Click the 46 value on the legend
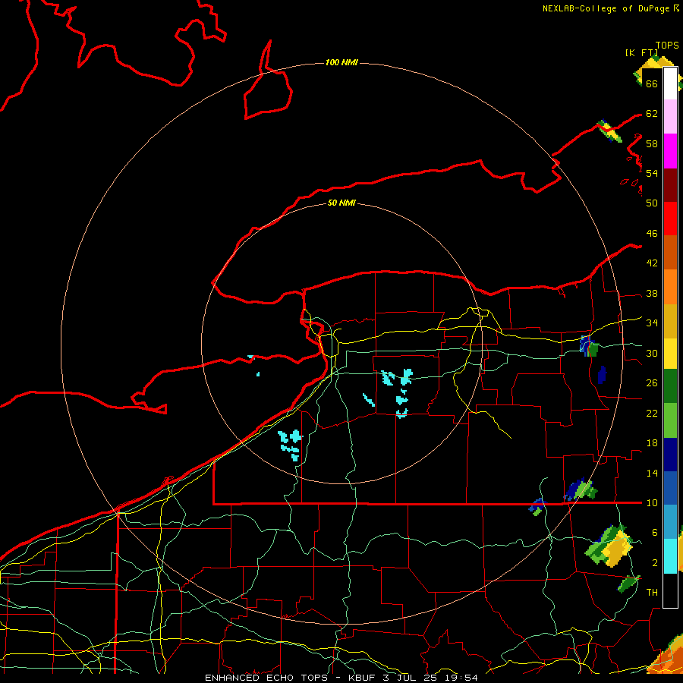The image size is (683, 683). tap(652, 234)
